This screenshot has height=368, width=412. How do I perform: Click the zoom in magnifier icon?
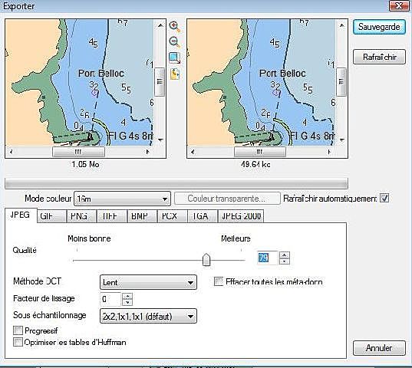[x=174, y=27]
